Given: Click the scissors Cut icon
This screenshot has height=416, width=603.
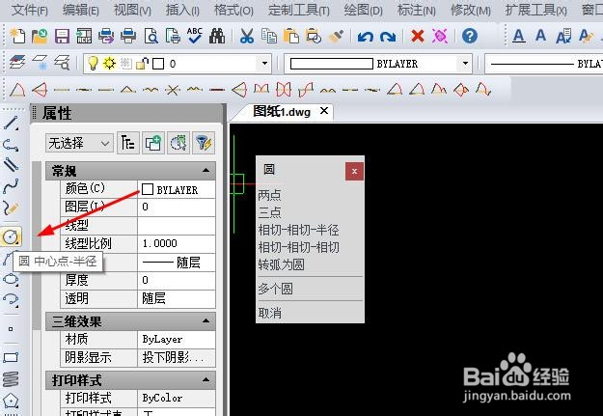Looking at the screenshot, I should coord(247,36).
